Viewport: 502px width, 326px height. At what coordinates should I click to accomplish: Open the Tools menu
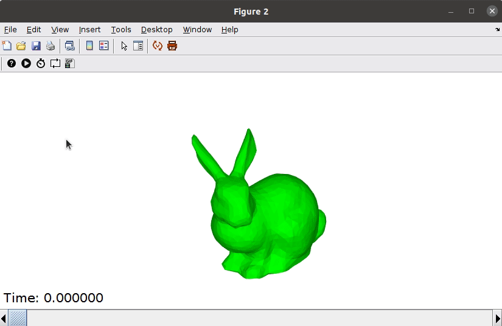(x=121, y=29)
